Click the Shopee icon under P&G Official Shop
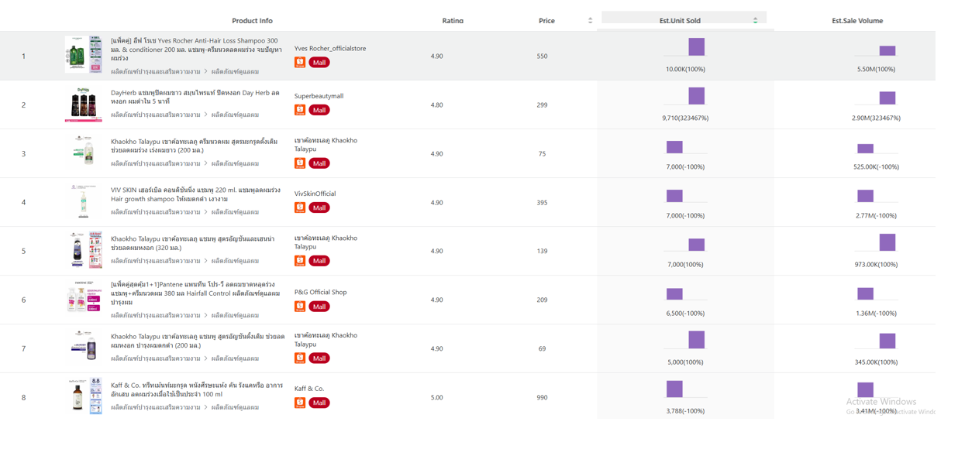Screen dimensions: 958x456 coord(300,307)
